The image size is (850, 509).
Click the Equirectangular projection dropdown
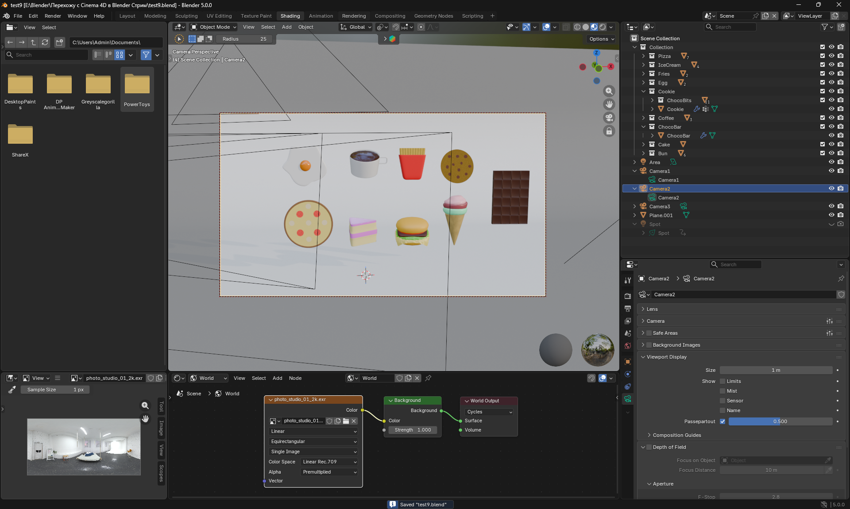[313, 441]
